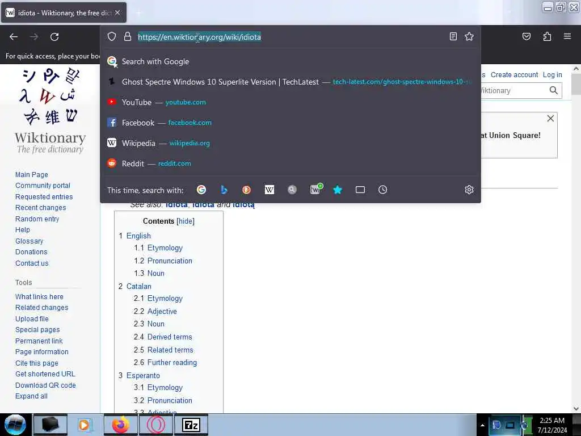The width and height of the screenshot is (581, 436).
Task: Open Opera from the taskbar
Action: (x=156, y=425)
